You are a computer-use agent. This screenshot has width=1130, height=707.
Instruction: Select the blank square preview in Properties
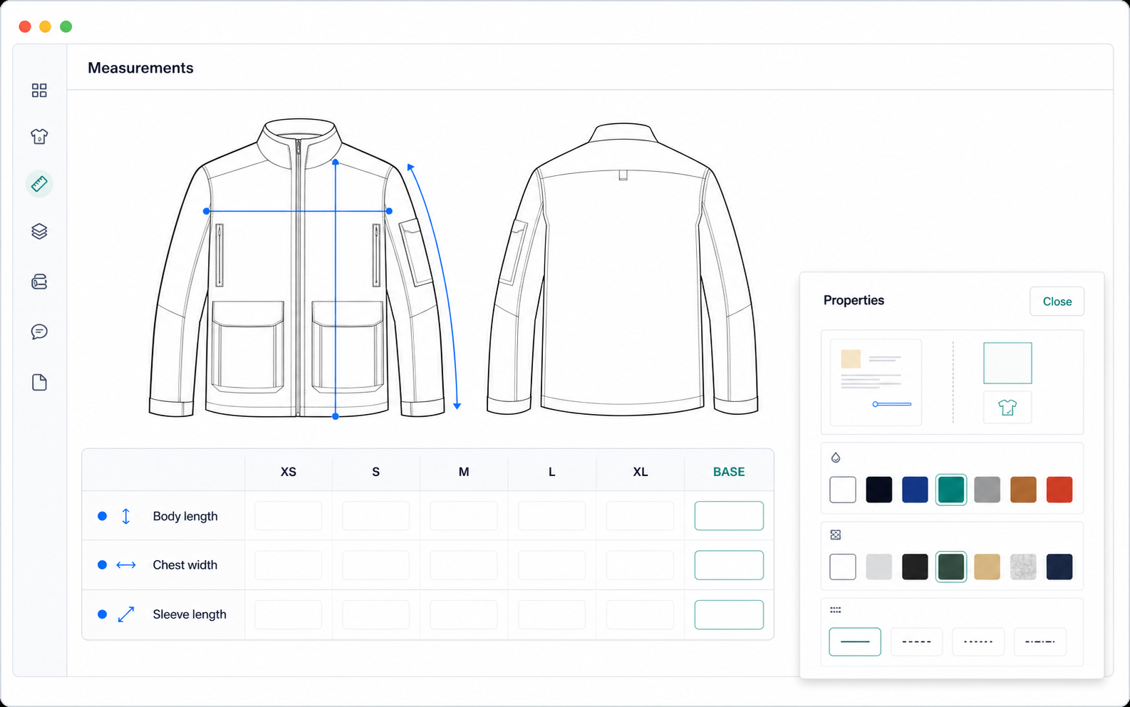tap(1007, 363)
